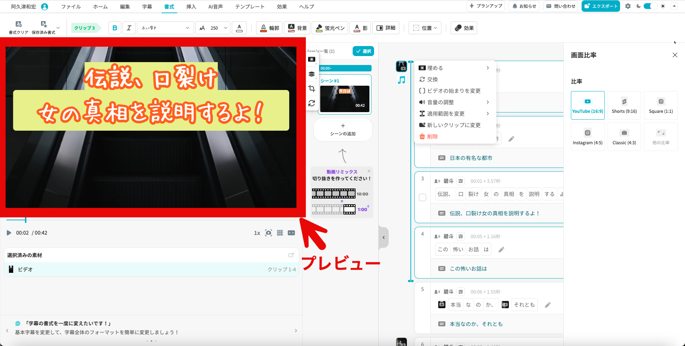685x346 pixels.
Task: Open settings icon beside 碧斗 in clip 4
Action: [x=461, y=236]
